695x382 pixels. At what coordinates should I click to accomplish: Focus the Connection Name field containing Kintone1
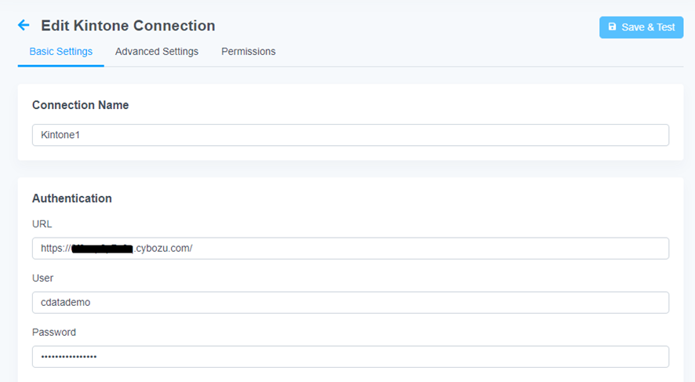pos(350,135)
